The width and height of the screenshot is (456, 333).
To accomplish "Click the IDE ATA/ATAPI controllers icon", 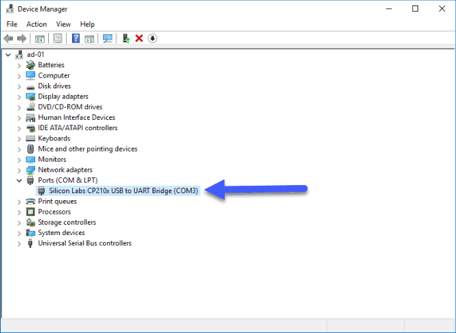I will (30, 128).
